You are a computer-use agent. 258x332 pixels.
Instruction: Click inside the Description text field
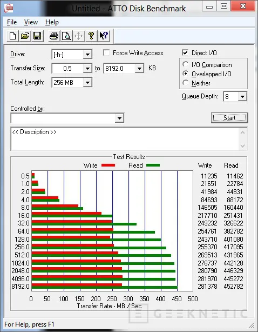pyautogui.click(x=125, y=139)
